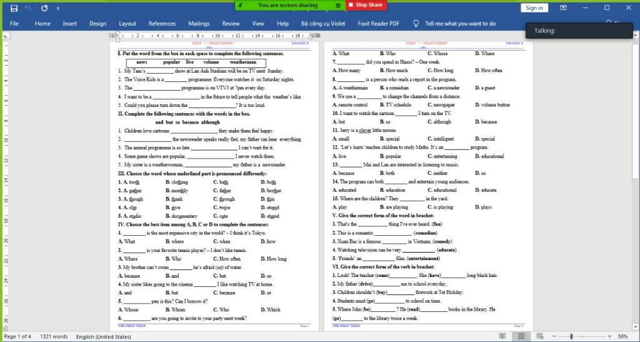Click heading 'III. Choose the word whose underlined part'

192,173
